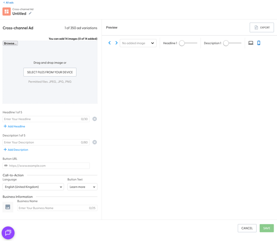
Task: Adjust the Description 1 slider
Action: pos(226,43)
